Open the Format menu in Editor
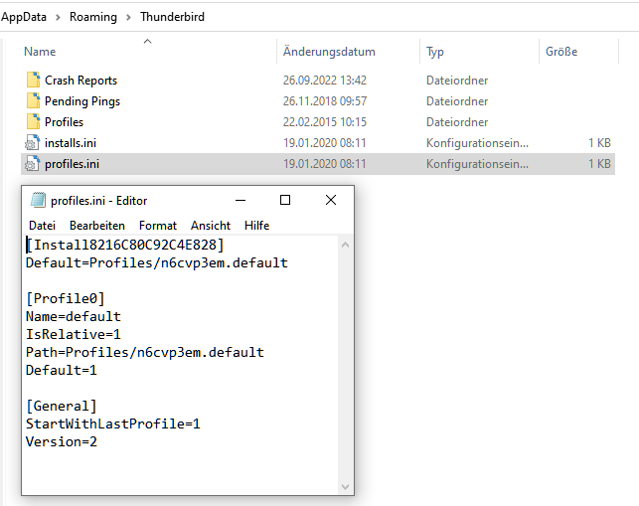639x506 pixels. [x=158, y=226]
